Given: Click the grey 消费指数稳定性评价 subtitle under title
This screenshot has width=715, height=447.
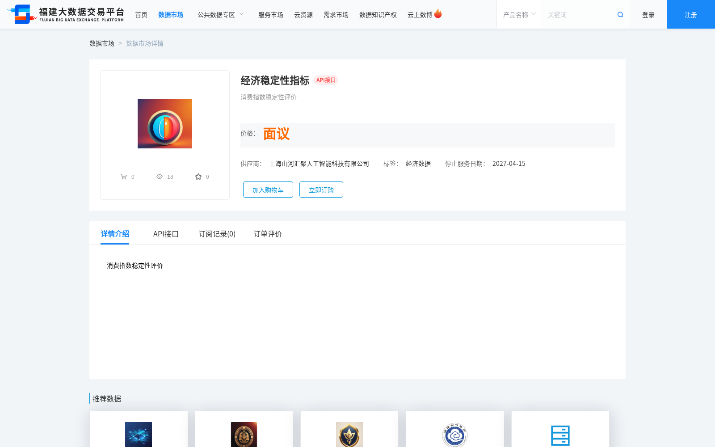Looking at the screenshot, I should [x=269, y=97].
